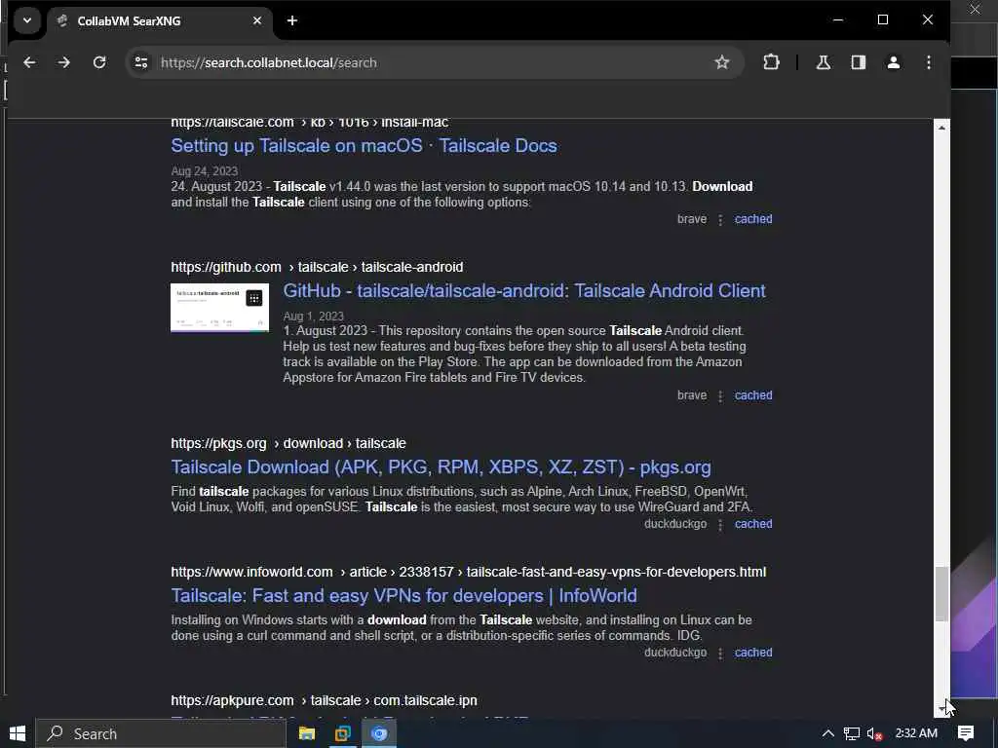Viewport: 998px width, 748px height.
Task: Open Setting up Tailscale on macOS result
Action: pyautogui.click(x=365, y=146)
